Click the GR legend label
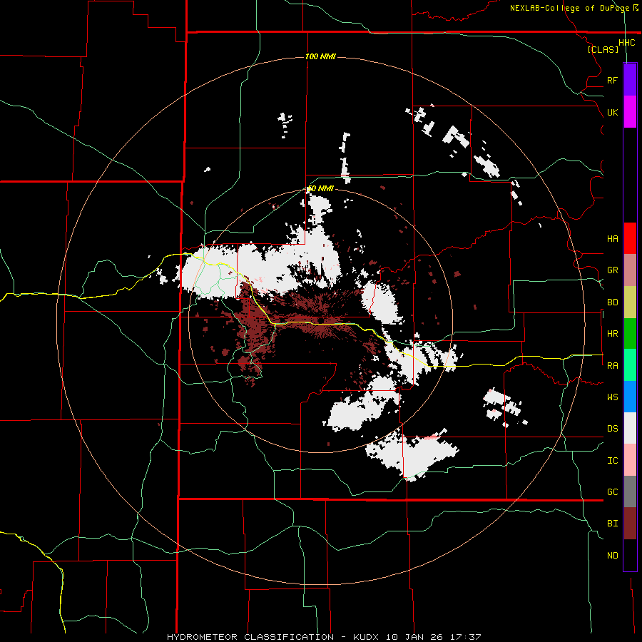The height and width of the screenshot is (642, 642). tap(612, 270)
